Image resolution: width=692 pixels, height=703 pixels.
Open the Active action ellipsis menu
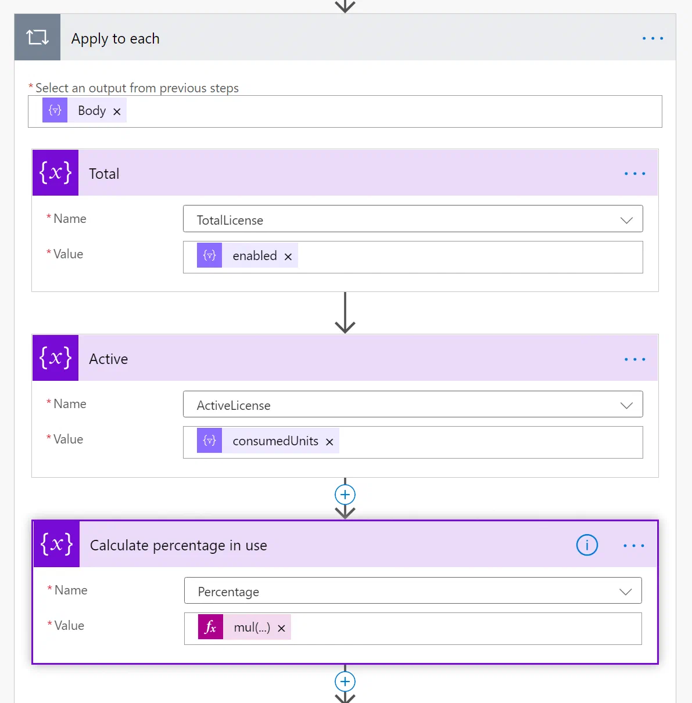[634, 359]
